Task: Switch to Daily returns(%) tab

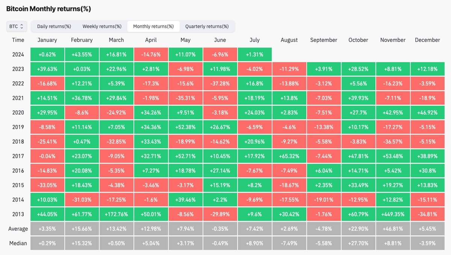Action: (54, 26)
